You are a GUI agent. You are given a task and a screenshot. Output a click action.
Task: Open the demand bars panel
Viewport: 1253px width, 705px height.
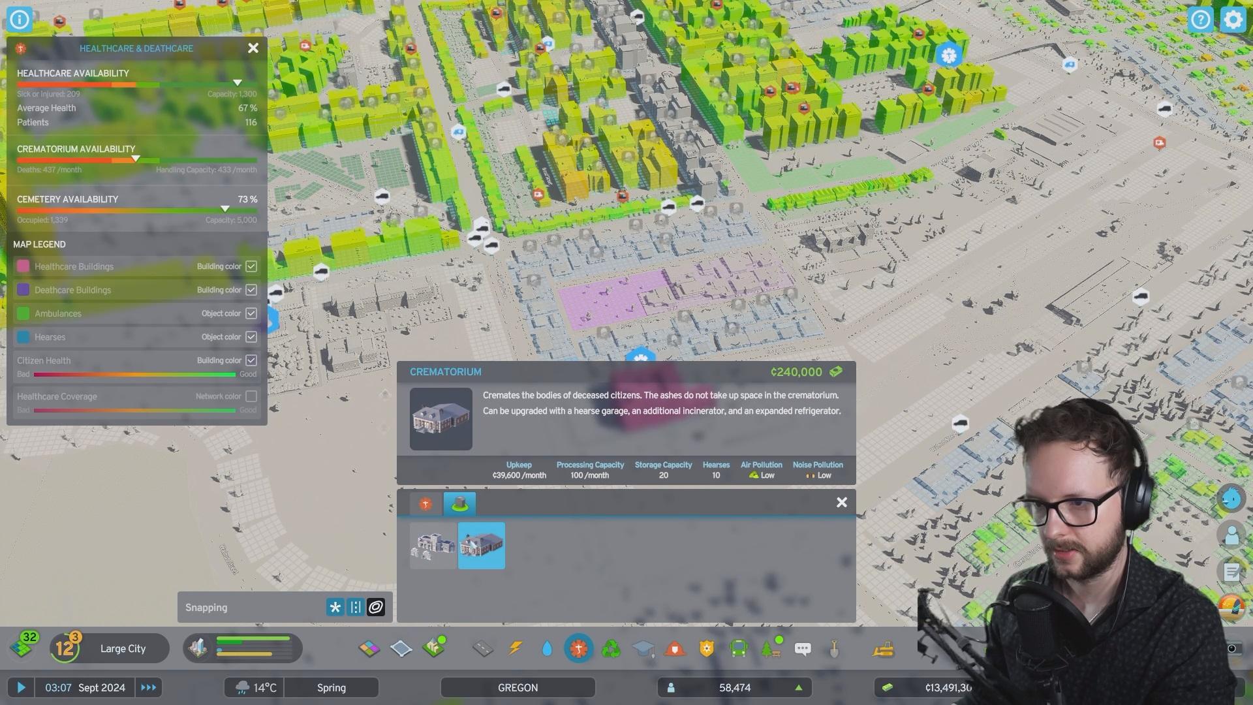click(243, 648)
